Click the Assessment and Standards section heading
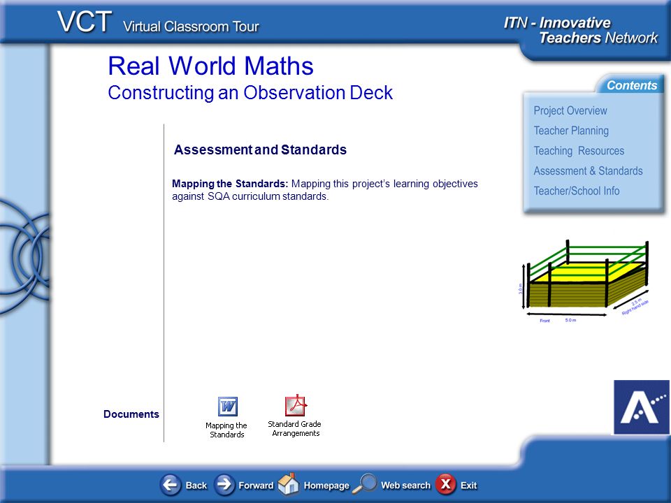Screen dimensions: 671x503 (x=260, y=150)
